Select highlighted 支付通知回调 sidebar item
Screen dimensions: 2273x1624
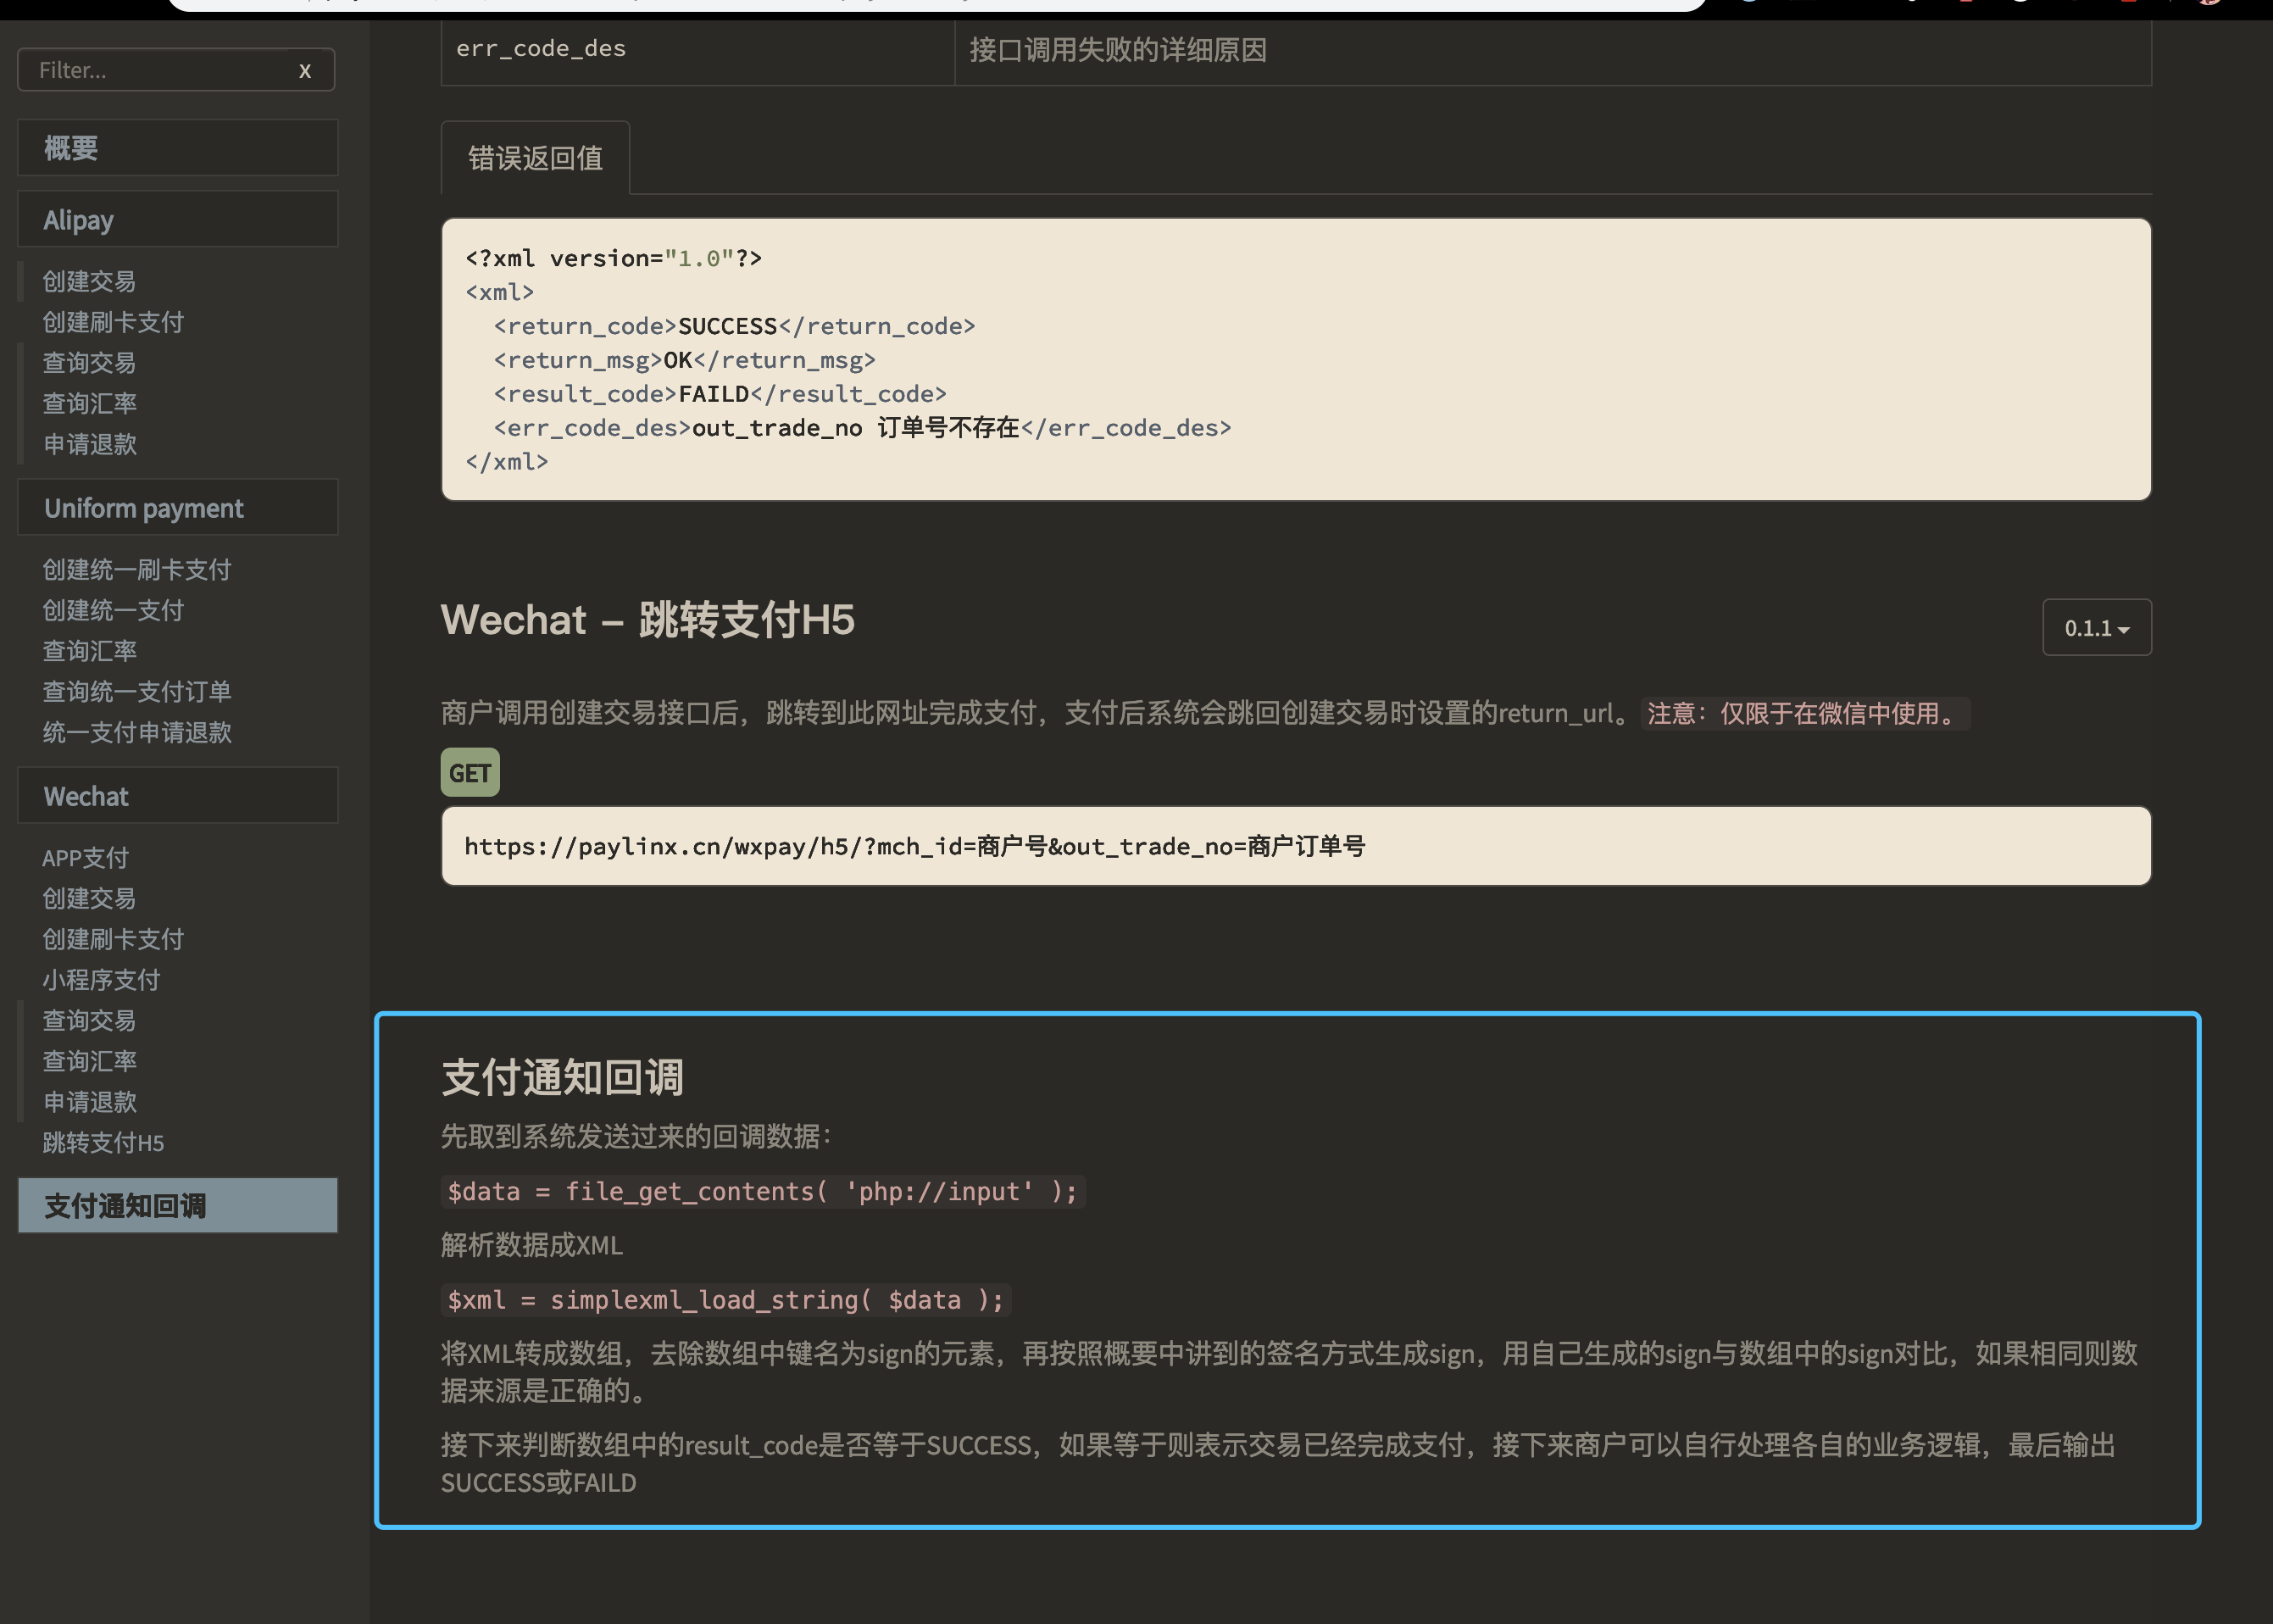pos(177,1206)
